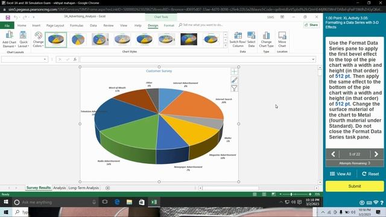Open the File tab

point(7,25)
